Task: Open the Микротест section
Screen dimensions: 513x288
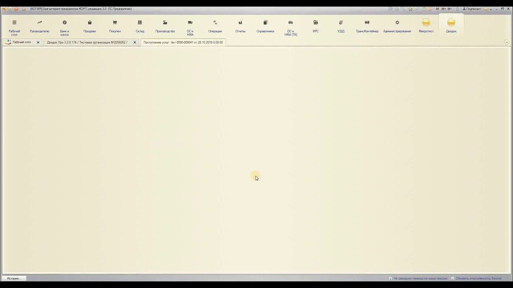Action: coord(426,26)
